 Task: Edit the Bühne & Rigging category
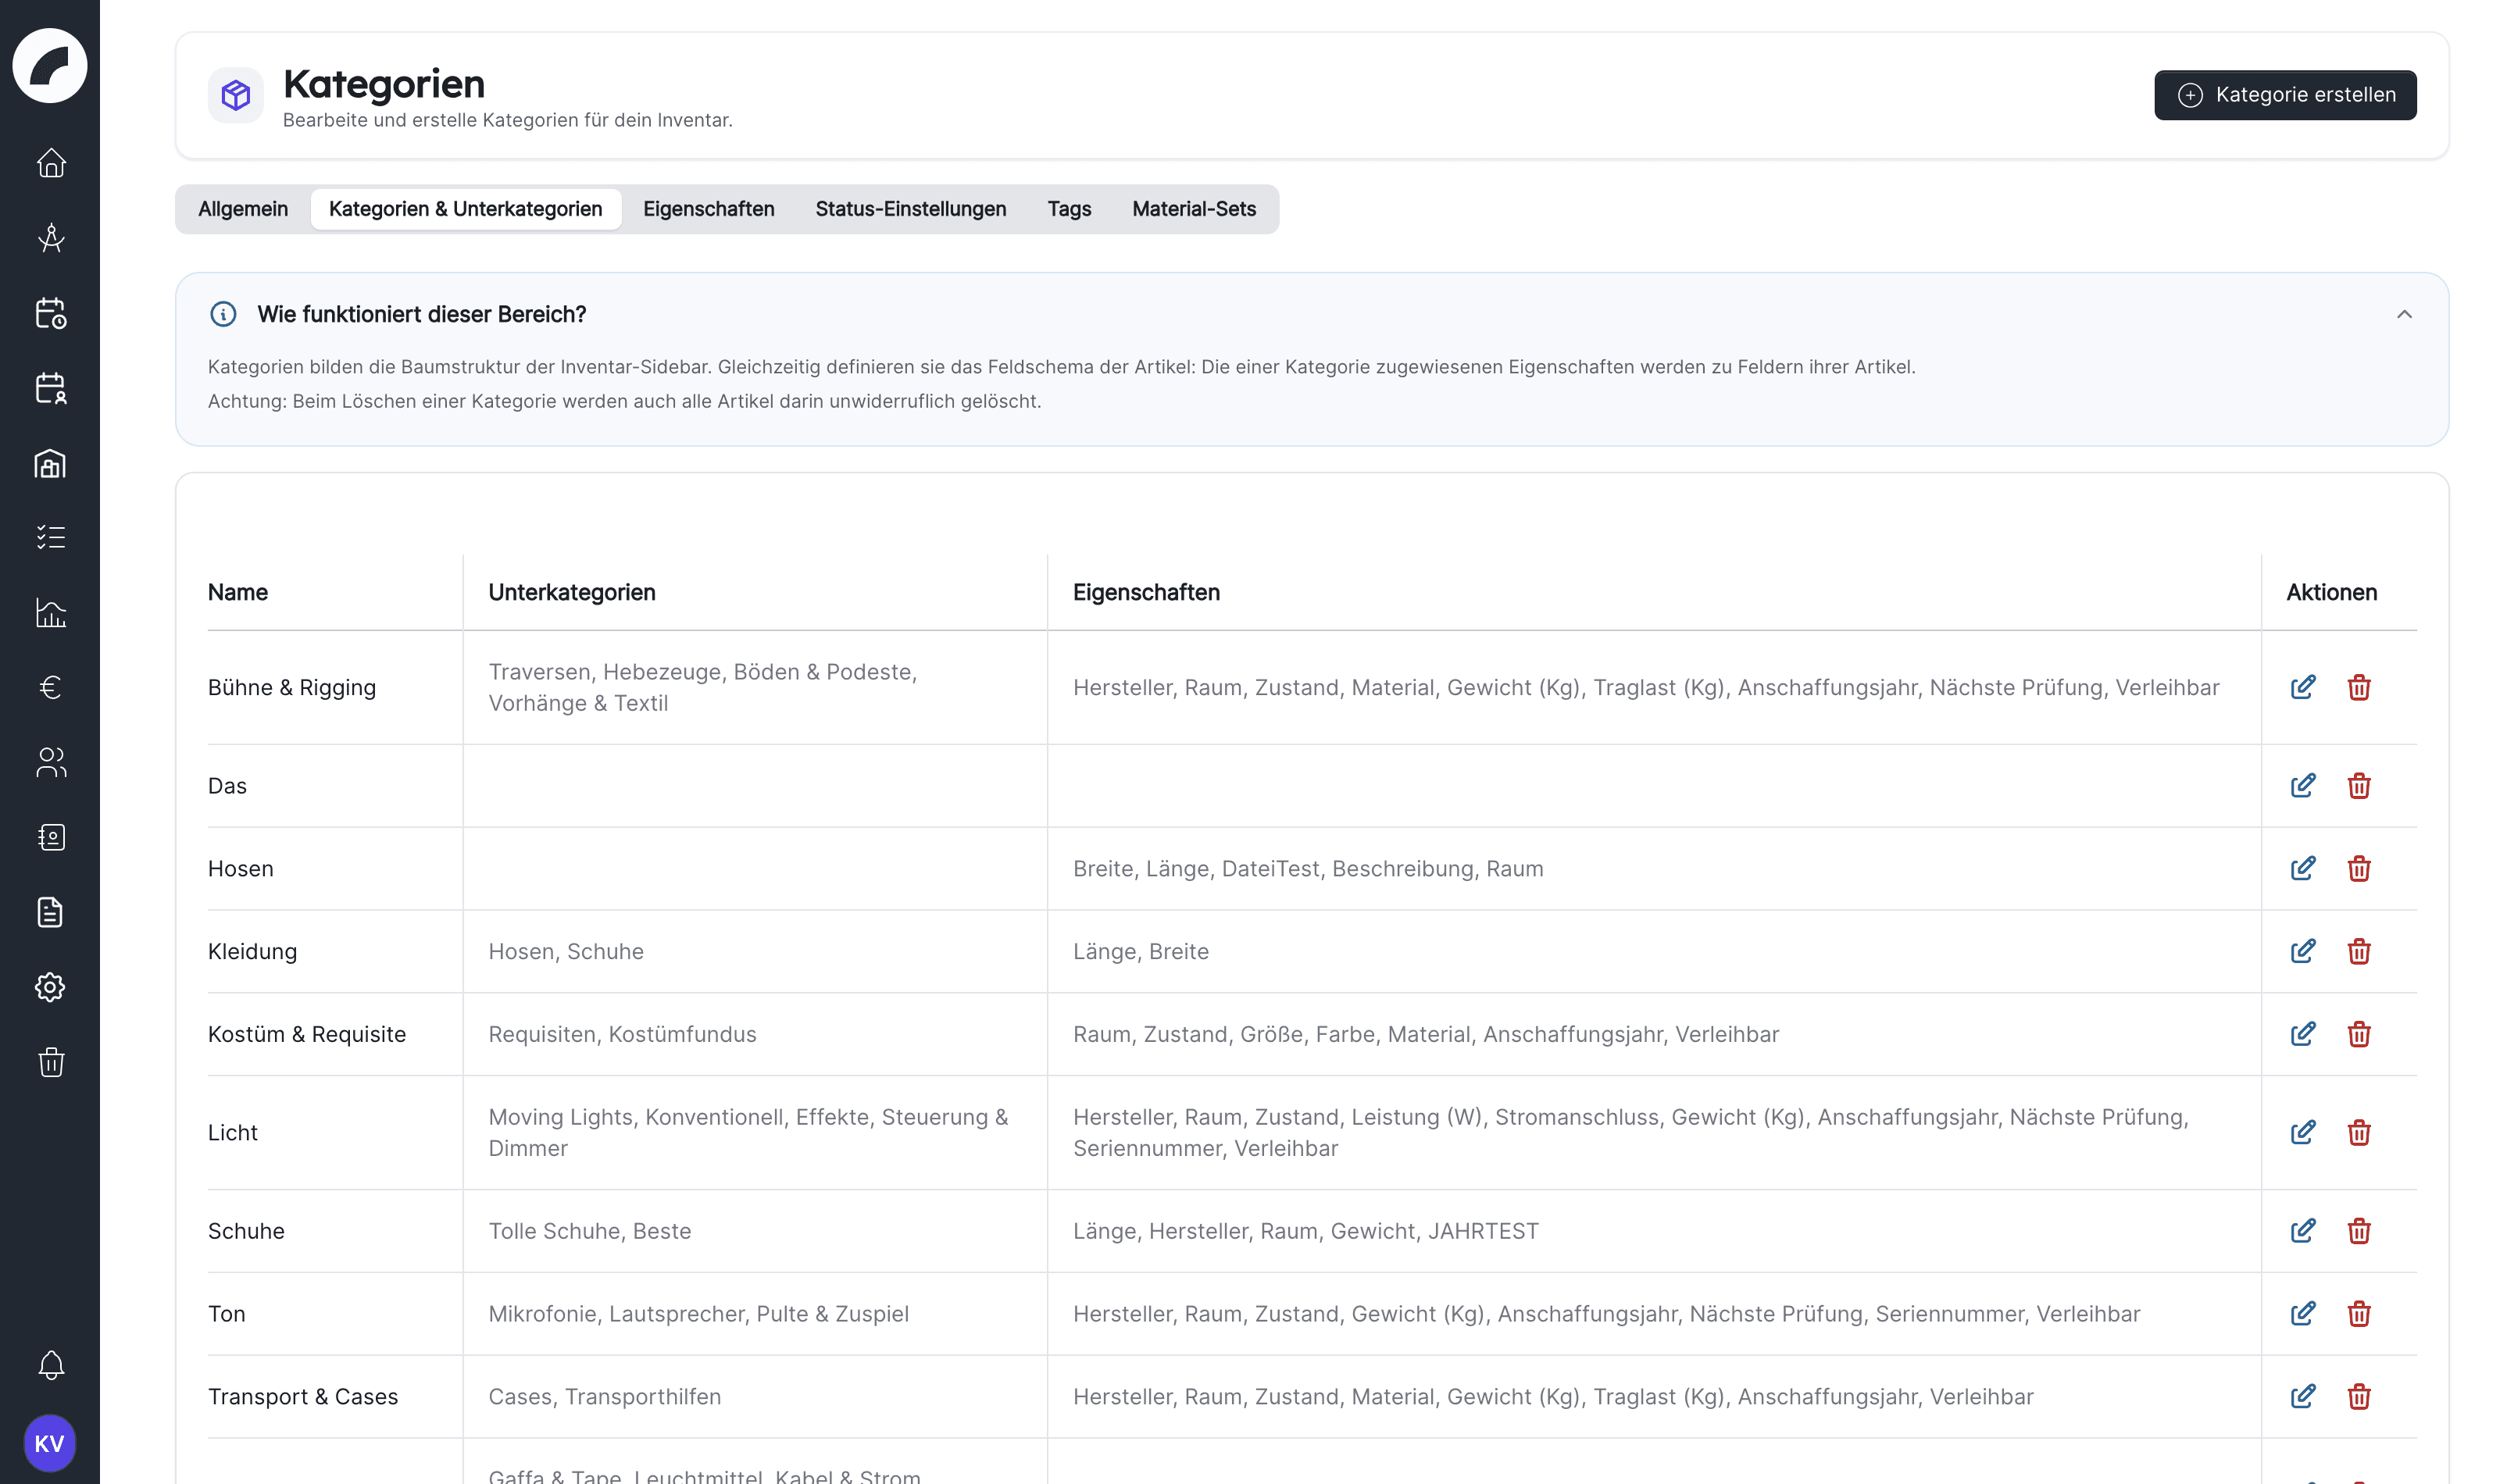click(2302, 687)
